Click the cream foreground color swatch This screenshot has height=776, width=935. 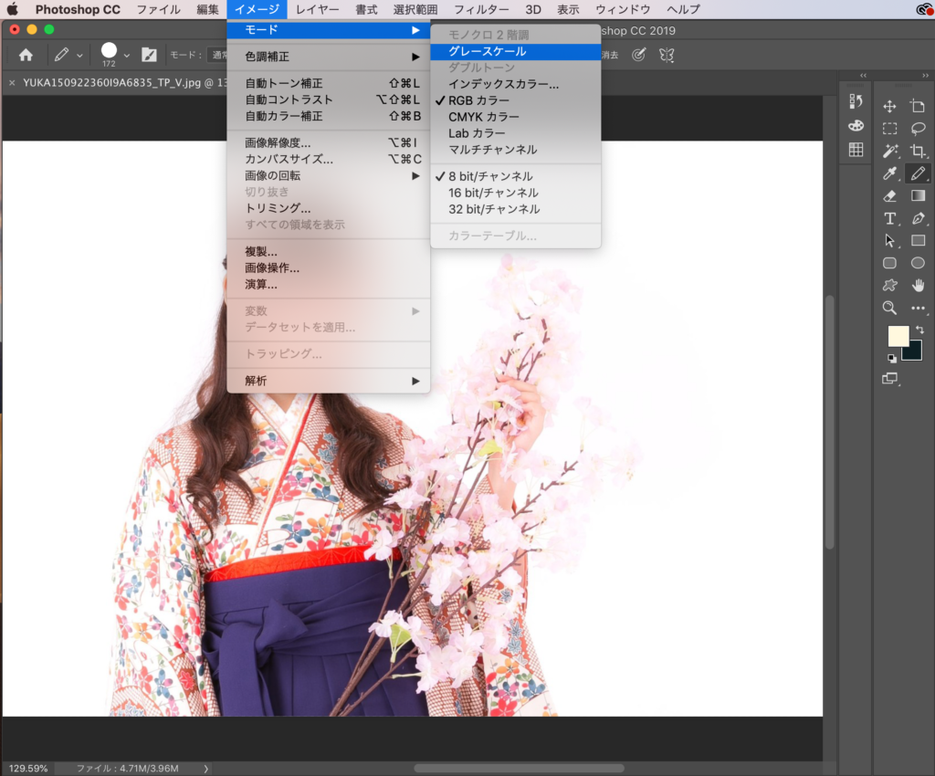898,336
